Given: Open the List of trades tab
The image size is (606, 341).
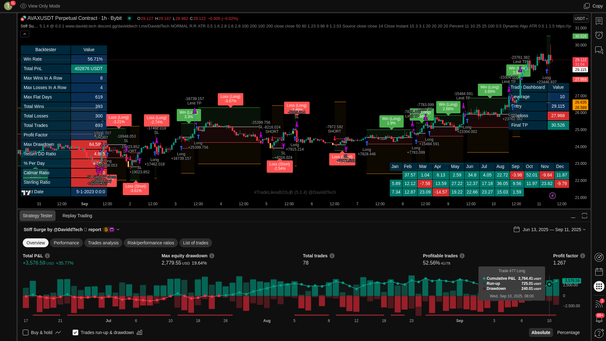Looking at the screenshot, I should [x=195, y=243].
